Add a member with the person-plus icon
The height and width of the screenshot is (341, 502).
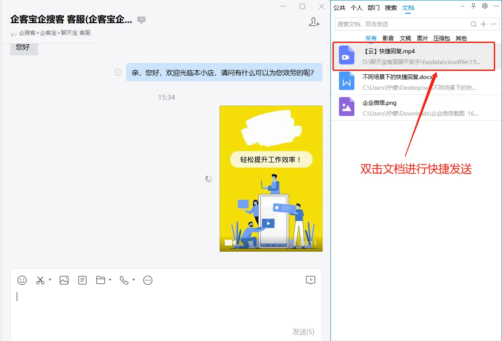314,22
